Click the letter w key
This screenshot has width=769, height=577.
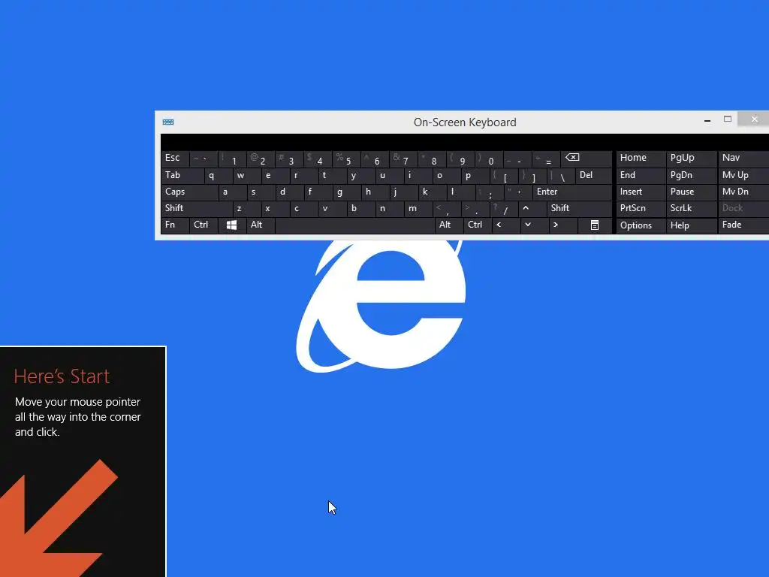click(246, 175)
